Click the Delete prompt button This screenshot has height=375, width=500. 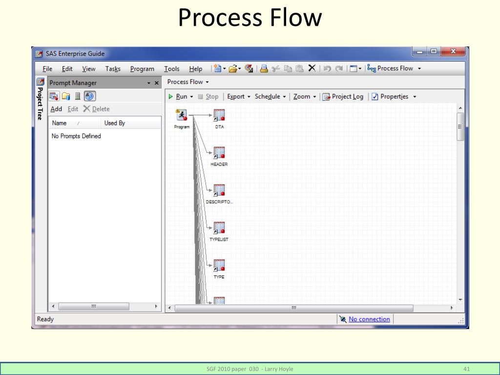pos(96,109)
